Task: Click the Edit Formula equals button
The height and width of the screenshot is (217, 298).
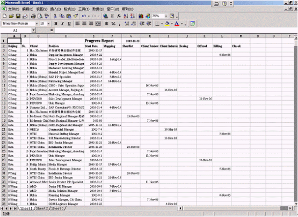Action: 52,30
